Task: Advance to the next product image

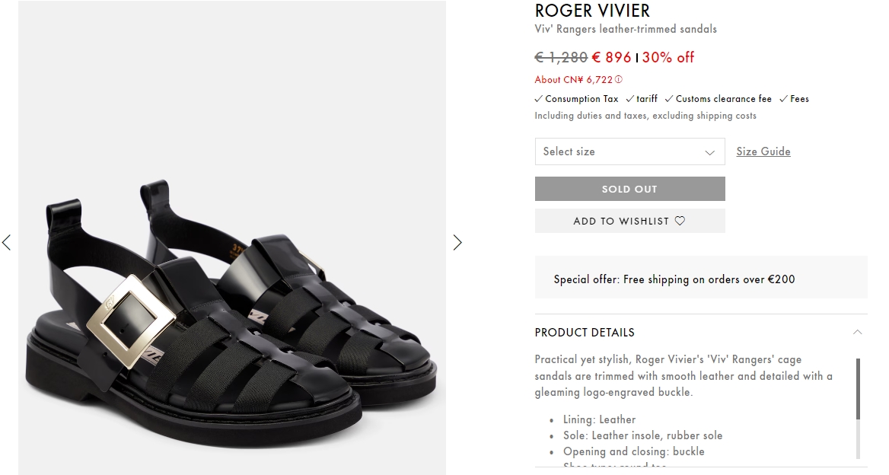Action: [x=457, y=243]
